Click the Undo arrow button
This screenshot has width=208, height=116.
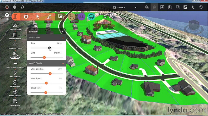(x=147, y=7)
